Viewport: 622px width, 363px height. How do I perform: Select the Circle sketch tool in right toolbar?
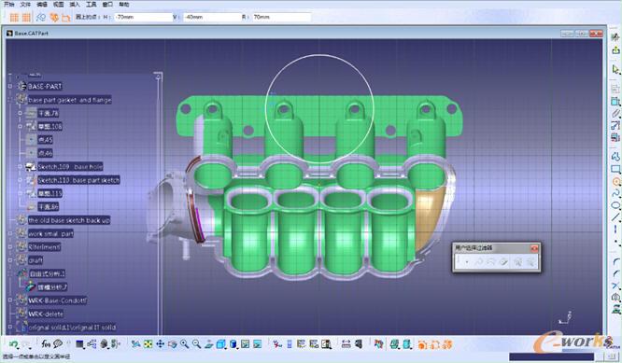point(615,182)
